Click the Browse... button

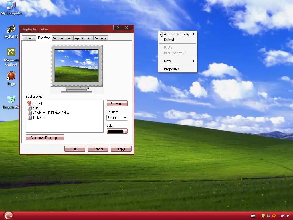tap(117, 103)
